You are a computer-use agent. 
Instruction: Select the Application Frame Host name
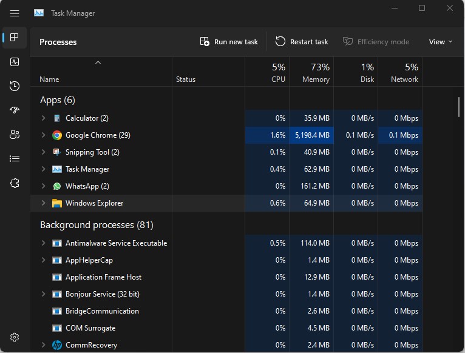pyautogui.click(x=103, y=277)
